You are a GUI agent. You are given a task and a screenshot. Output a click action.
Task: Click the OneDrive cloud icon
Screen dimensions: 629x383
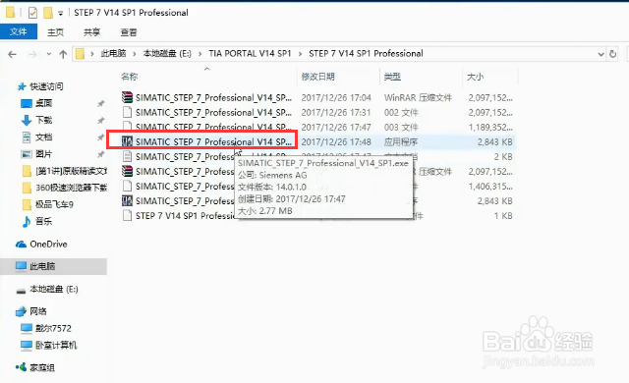[21, 244]
